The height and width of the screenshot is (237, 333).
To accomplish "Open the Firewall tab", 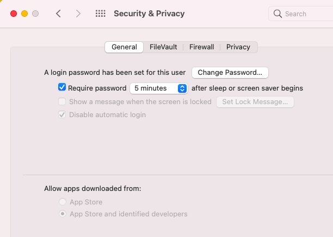I will [201, 47].
